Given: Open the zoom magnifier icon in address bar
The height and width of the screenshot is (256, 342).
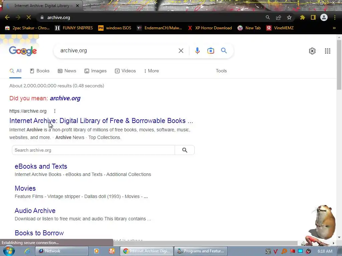Looking at the screenshot, I should [268, 17].
